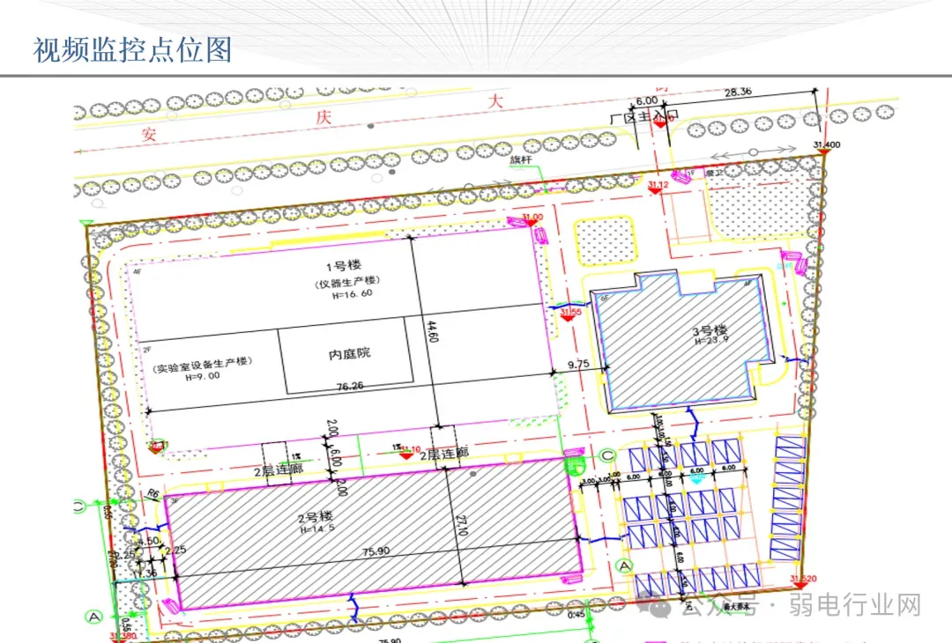Click the 17.36 dimension text
952x643 pixels.
click(x=145, y=573)
